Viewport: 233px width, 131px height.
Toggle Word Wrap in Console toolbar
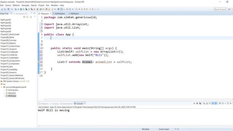point(210,103)
